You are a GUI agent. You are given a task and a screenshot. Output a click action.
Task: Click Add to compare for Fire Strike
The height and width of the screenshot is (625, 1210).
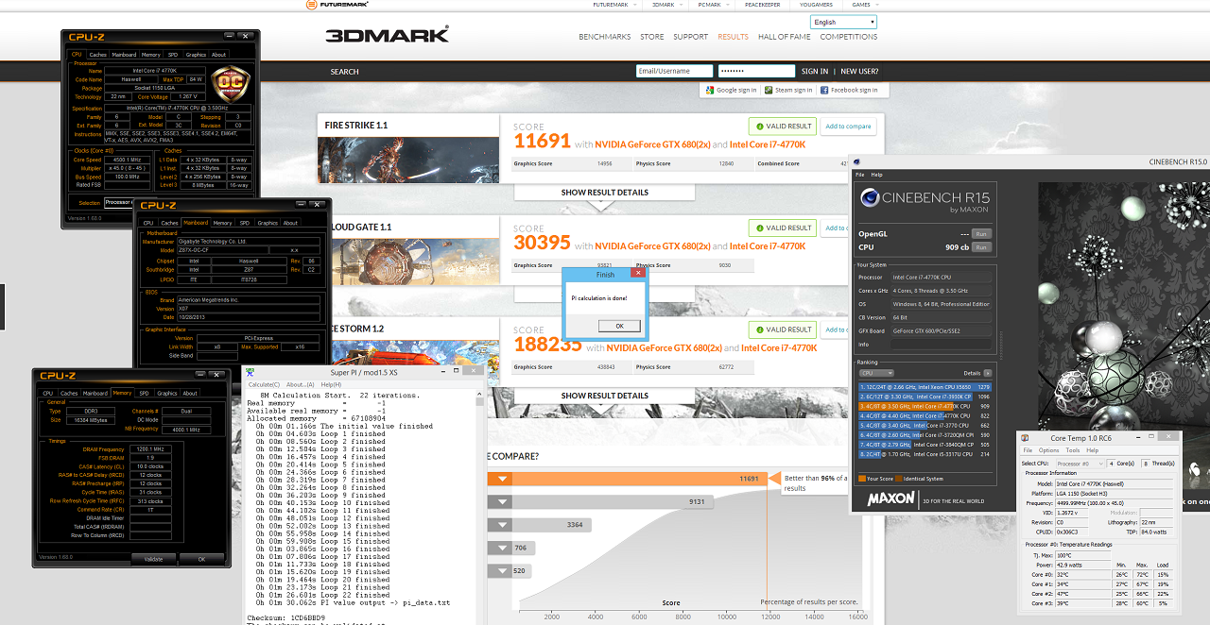click(848, 127)
